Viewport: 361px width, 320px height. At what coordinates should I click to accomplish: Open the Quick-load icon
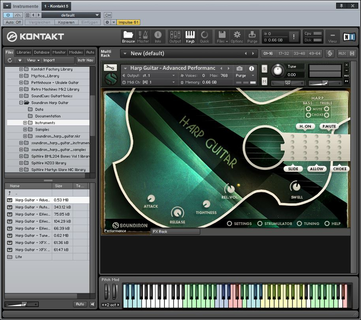(x=204, y=37)
